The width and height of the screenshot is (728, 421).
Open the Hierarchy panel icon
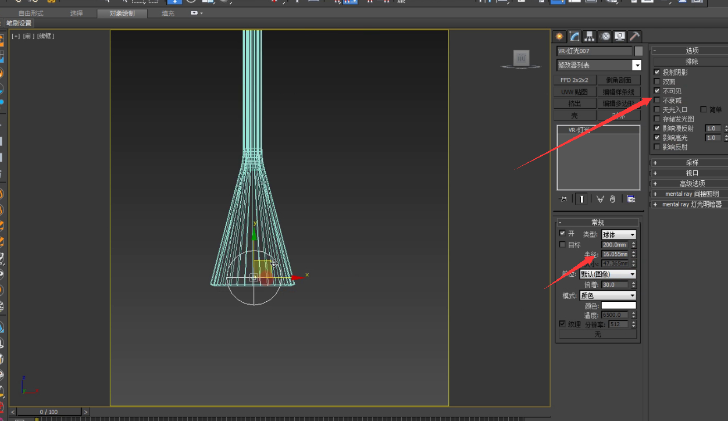pyautogui.click(x=590, y=37)
